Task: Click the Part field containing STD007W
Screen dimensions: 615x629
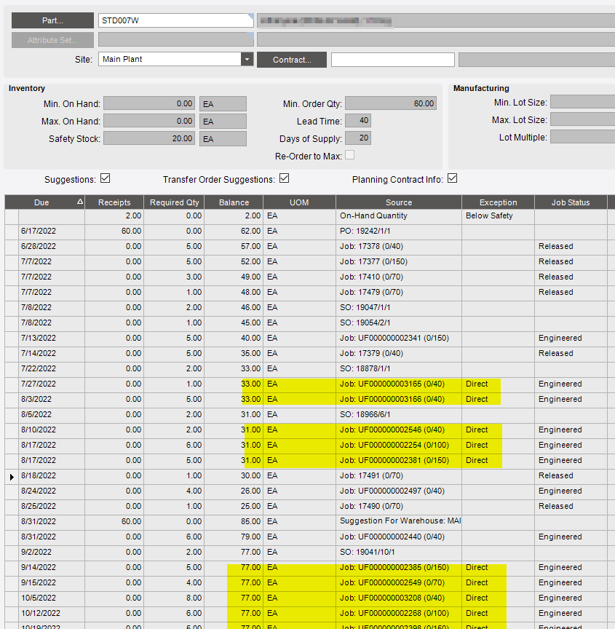Action: point(176,20)
